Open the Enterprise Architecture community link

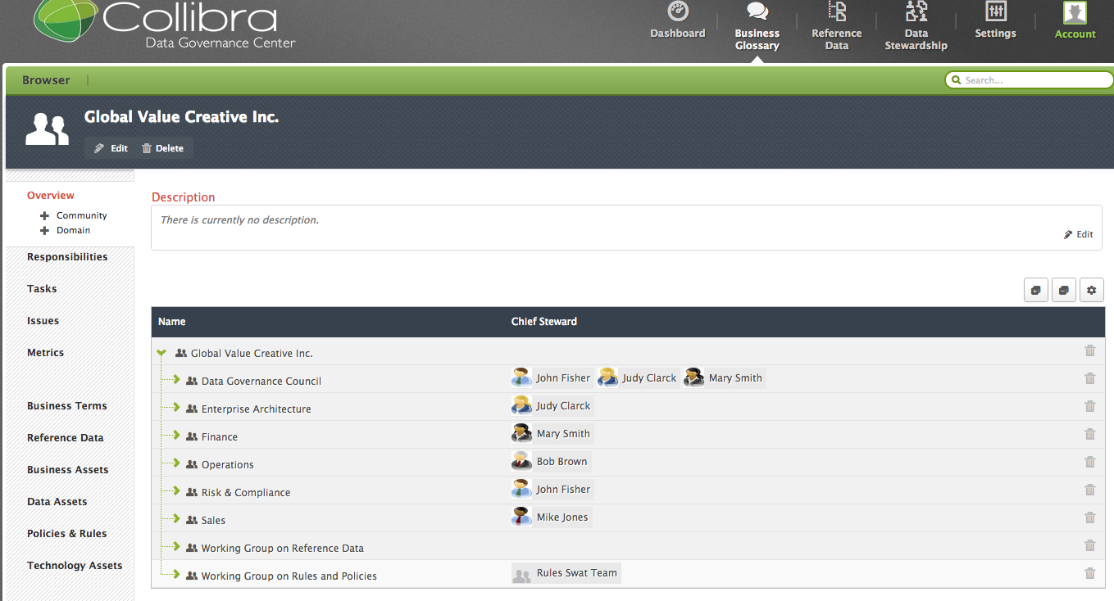(257, 409)
